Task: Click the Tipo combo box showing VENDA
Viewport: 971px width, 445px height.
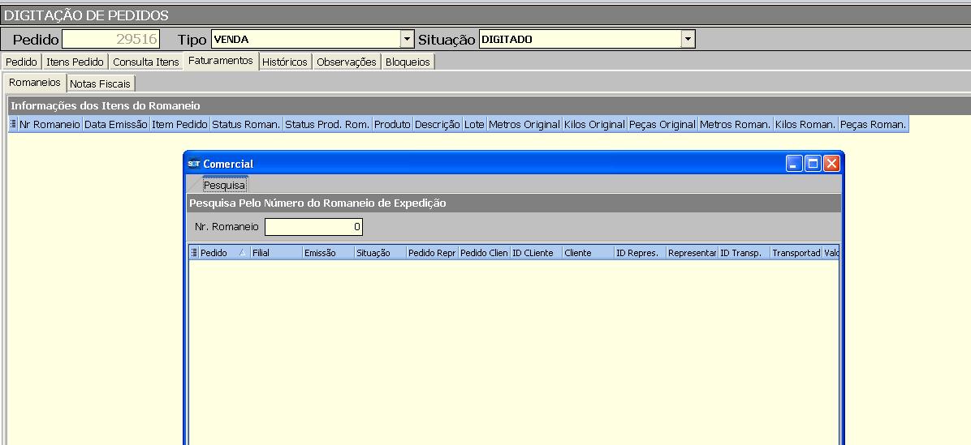Action: click(305, 39)
